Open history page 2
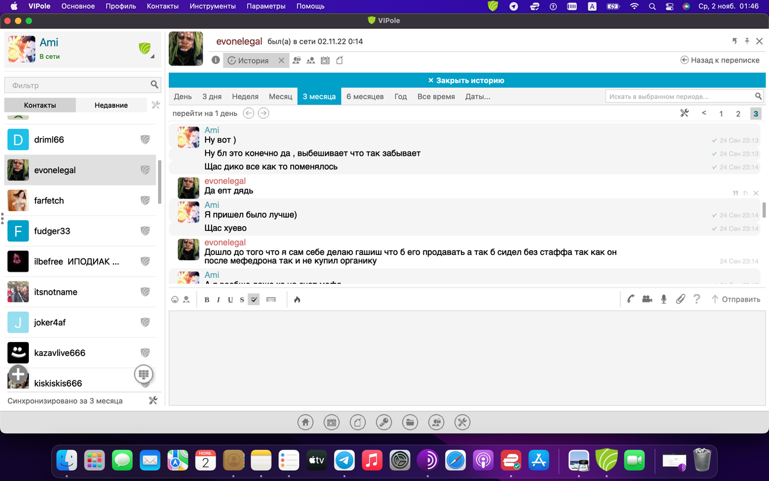 point(738,114)
